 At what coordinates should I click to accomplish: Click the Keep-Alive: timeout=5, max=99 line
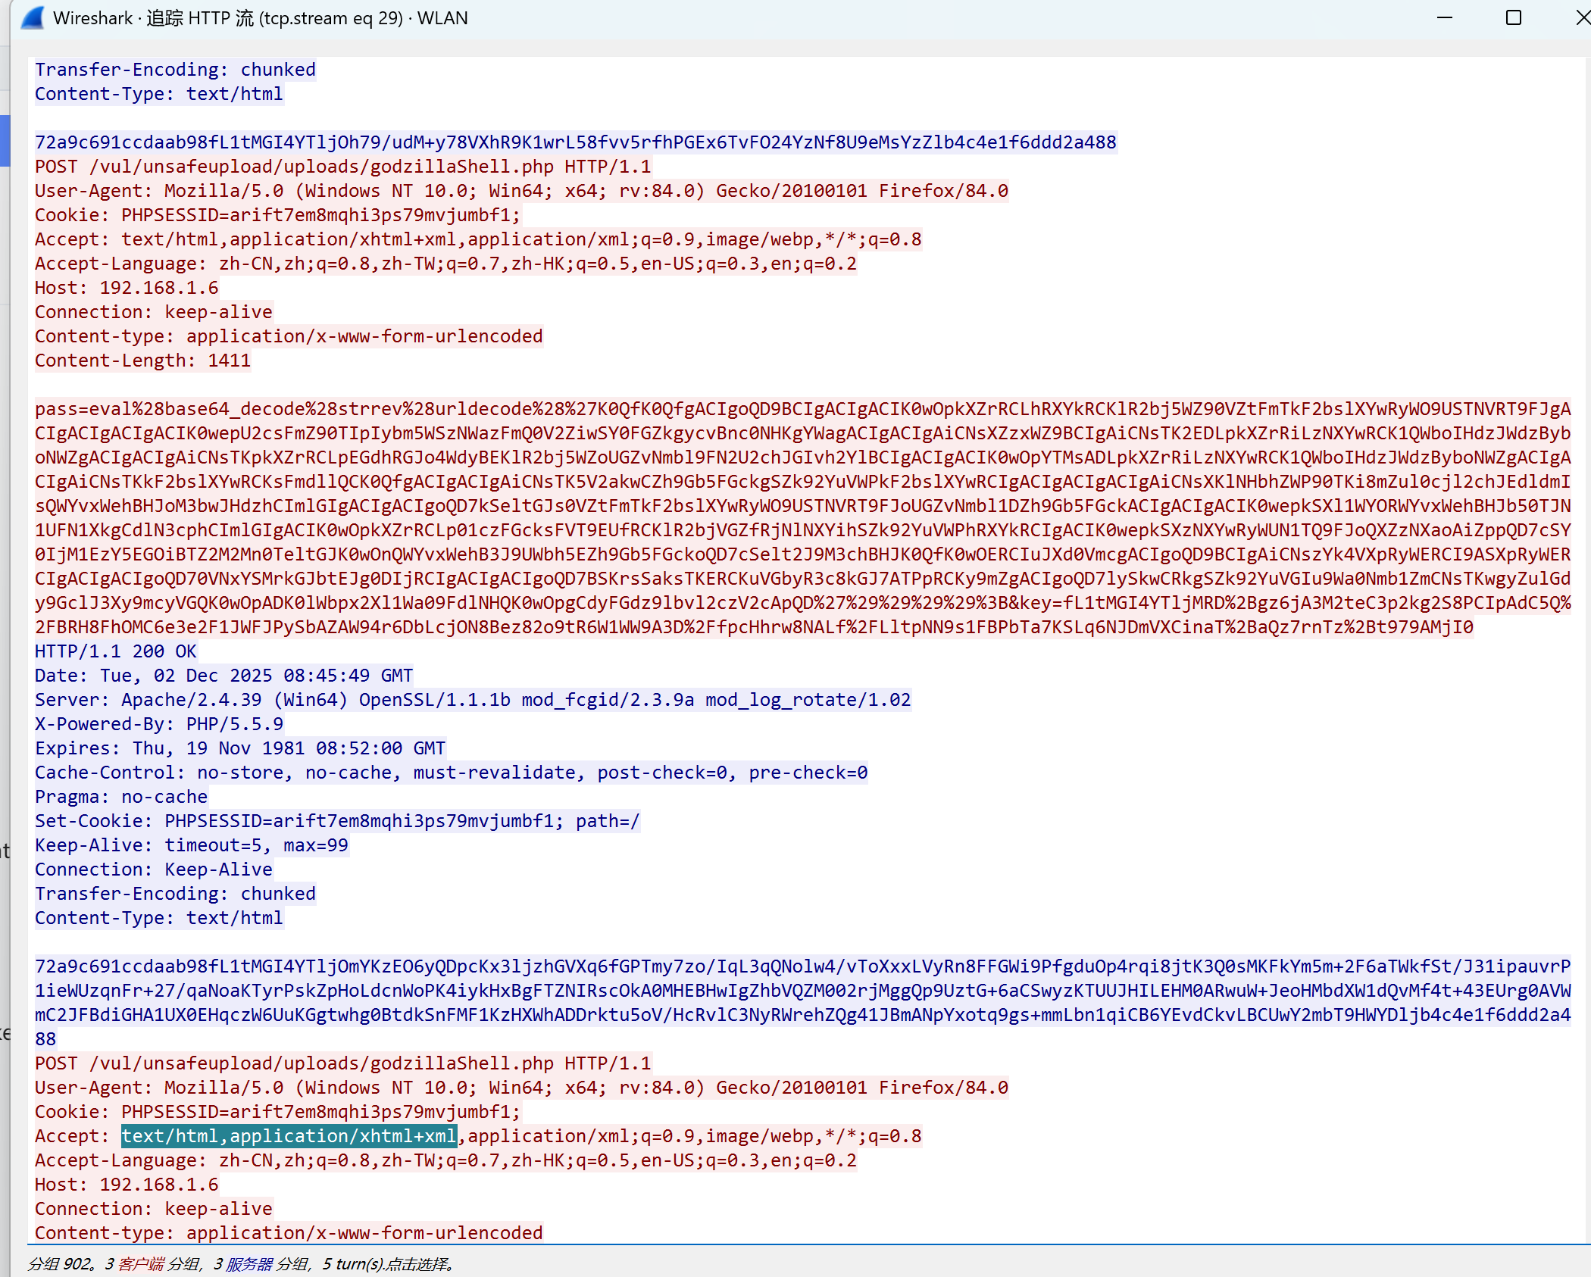tap(191, 845)
